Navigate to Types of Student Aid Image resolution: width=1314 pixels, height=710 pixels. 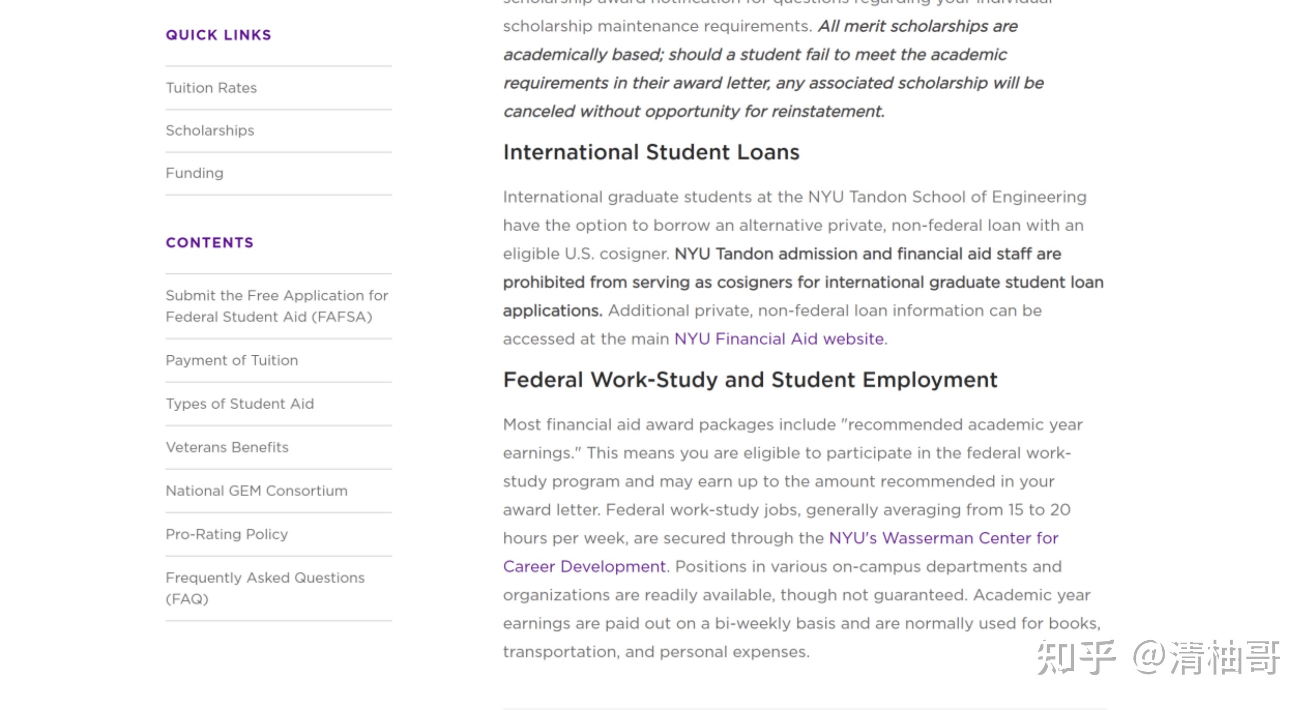pos(239,404)
